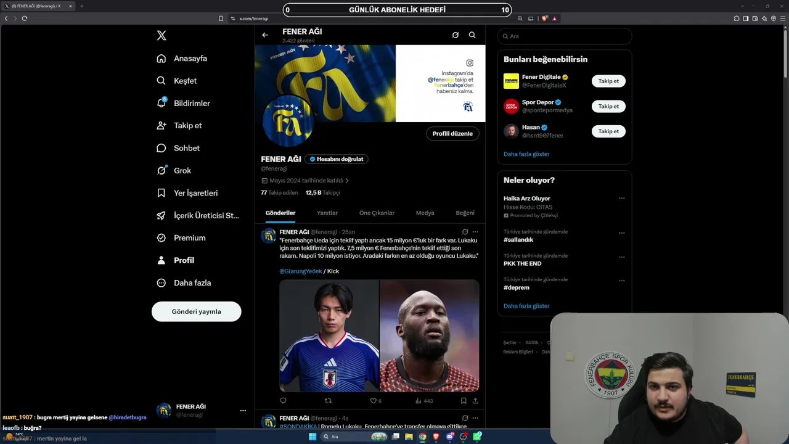Open the Ueda photo in the post
Image resolution: width=789 pixels, height=444 pixels.
click(329, 336)
